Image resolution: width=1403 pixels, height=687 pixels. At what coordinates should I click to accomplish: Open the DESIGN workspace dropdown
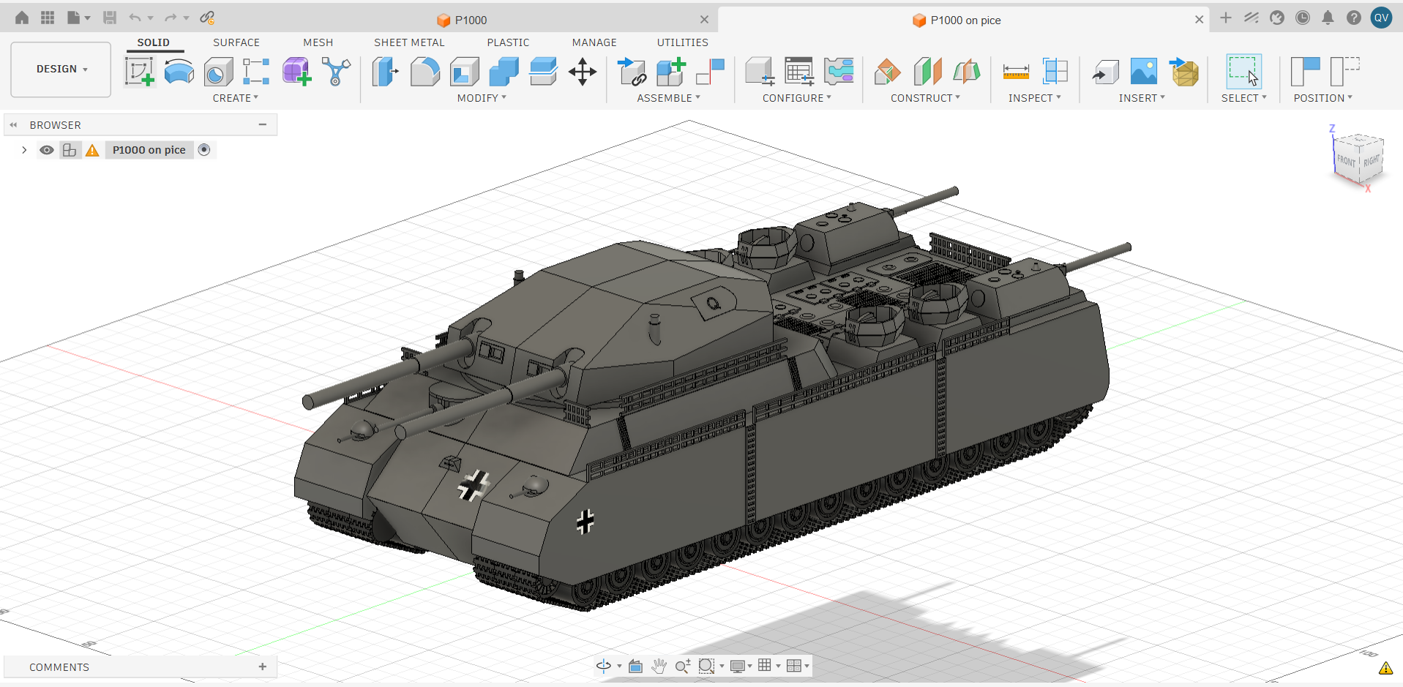click(61, 69)
